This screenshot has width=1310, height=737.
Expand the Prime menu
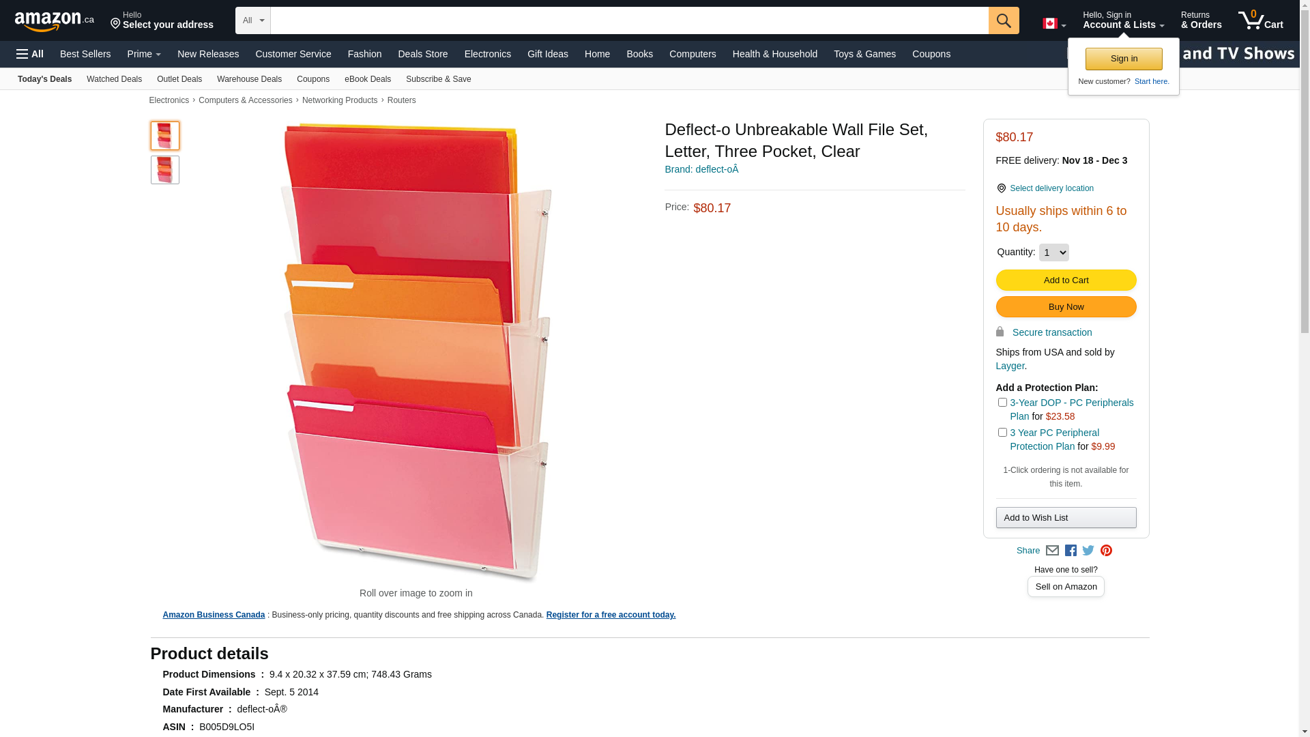tap(144, 54)
